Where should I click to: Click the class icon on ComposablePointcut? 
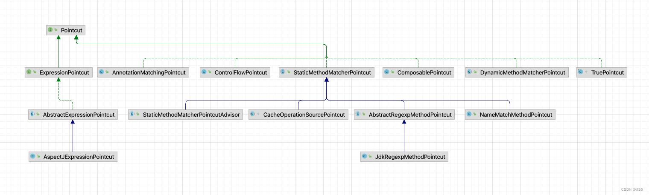coord(387,72)
